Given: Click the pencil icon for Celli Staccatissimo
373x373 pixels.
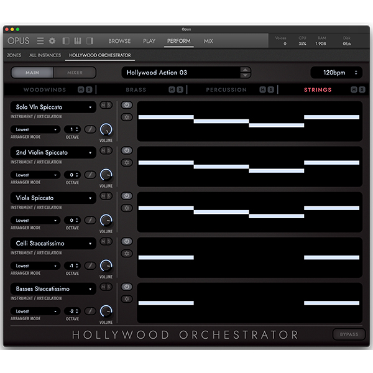Looking at the screenshot, I should click(90, 265).
